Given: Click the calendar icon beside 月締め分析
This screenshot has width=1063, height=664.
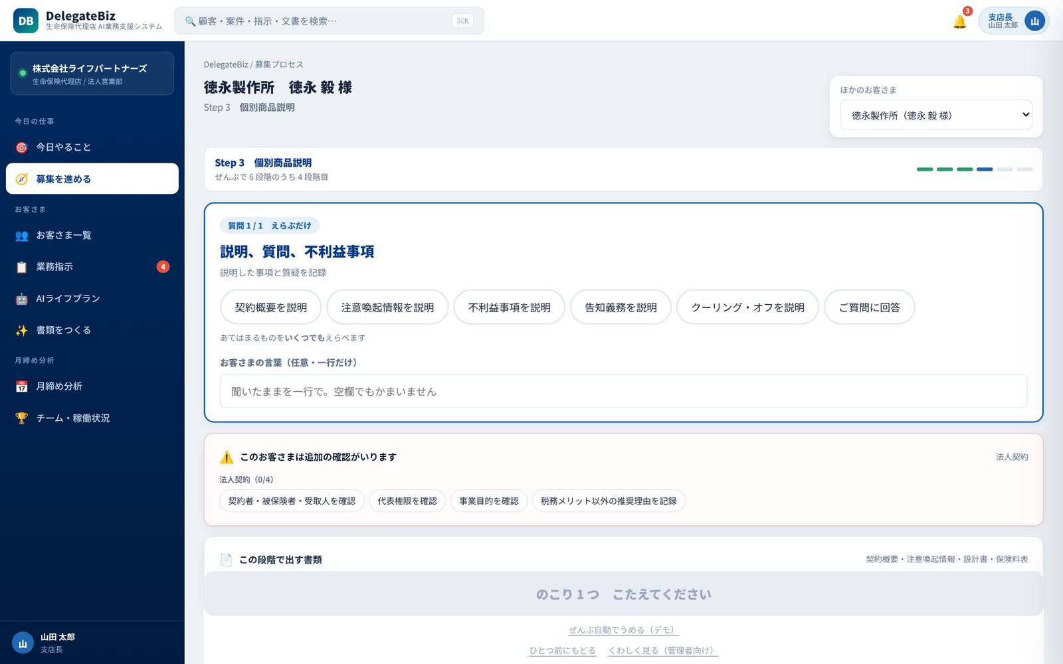Looking at the screenshot, I should point(22,386).
